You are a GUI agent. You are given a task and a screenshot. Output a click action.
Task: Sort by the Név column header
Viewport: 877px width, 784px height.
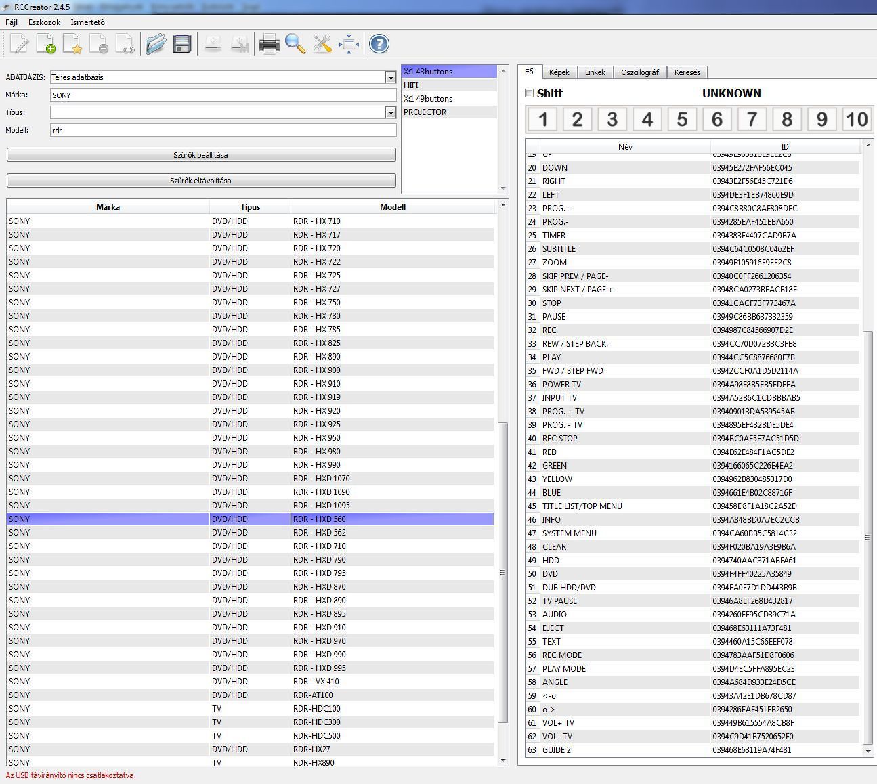(x=625, y=147)
